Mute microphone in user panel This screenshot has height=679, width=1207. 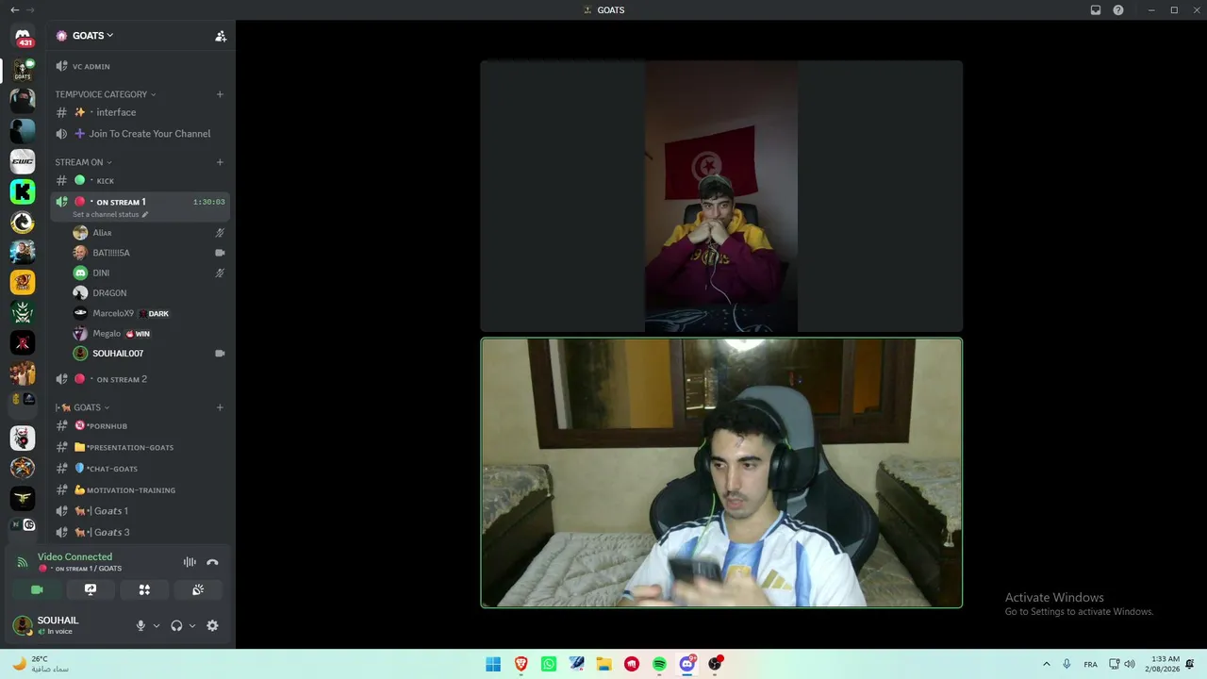click(x=141, y=625)
